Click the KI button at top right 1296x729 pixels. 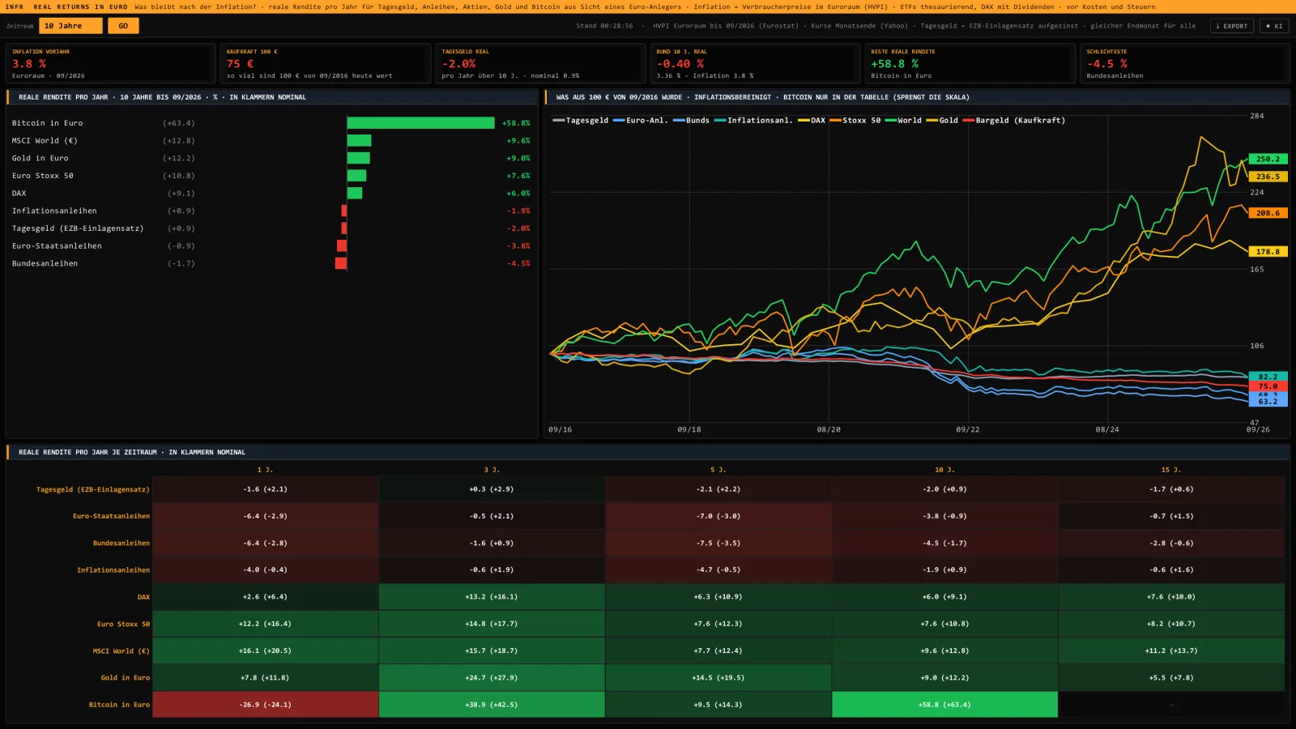click(x=1274, y=26)
